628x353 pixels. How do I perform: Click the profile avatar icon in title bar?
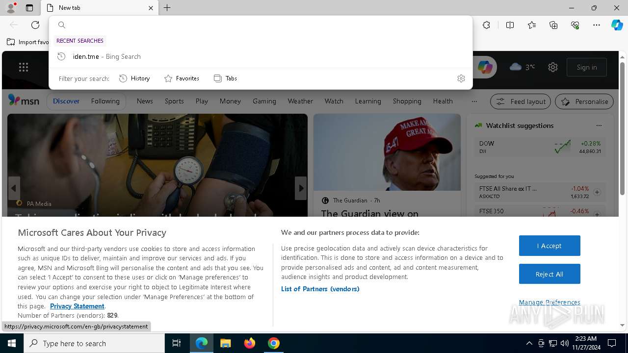pyautogui.click(x=10, y=8)
